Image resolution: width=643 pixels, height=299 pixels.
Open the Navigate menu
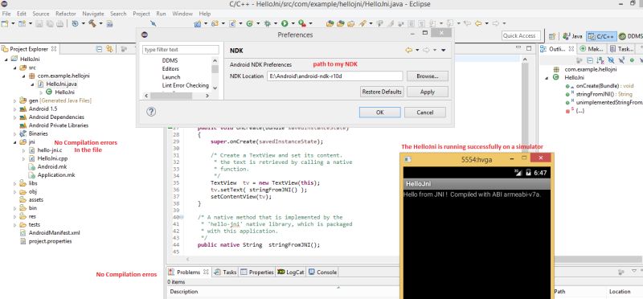pyautogui.click(x=93, y=14)
